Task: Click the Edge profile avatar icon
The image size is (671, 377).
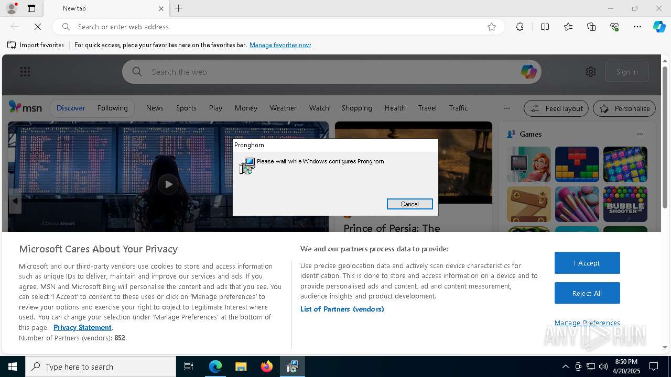Action: tap(11, 8)
